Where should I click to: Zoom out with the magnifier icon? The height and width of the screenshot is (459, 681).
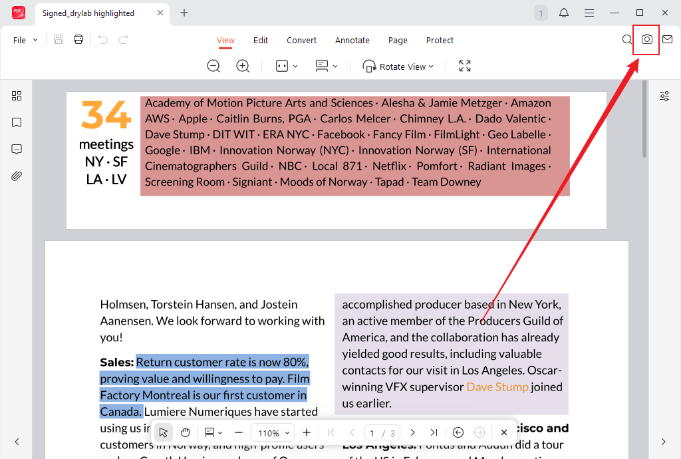point(213,66)
